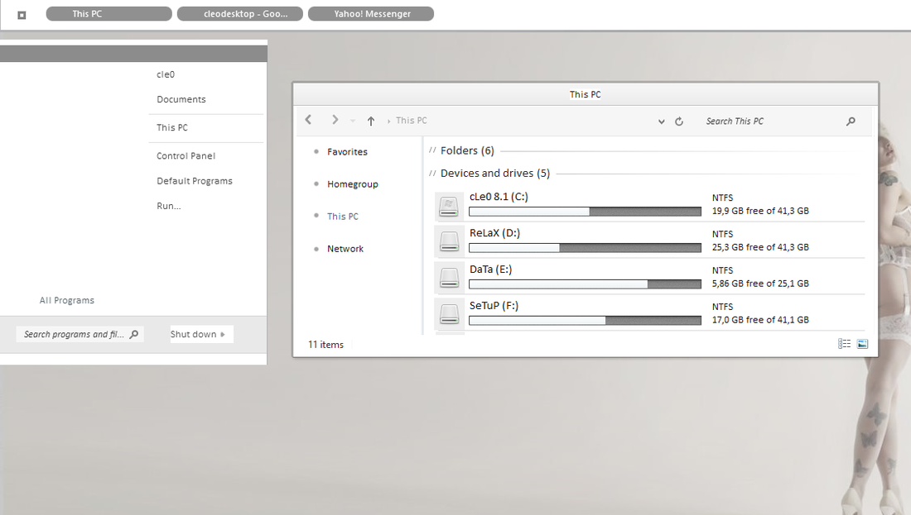Open This PC from Start menu
Image resolution: width=911 pixels, height=515 pixels.
[x=172, y=127]
